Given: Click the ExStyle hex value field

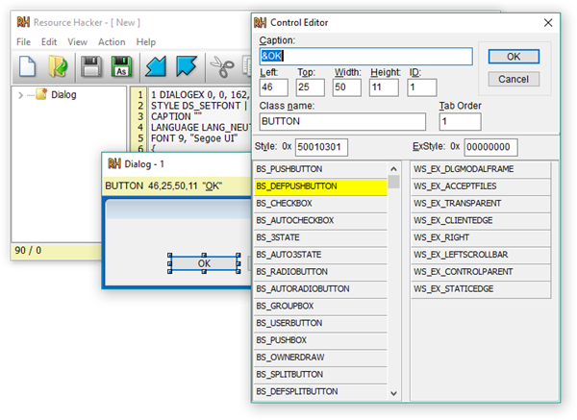Looking at the screenshot, I should (x=490, y=147).
